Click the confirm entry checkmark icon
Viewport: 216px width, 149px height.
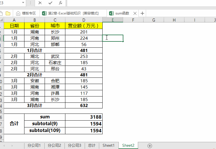(x=50, y=3)
